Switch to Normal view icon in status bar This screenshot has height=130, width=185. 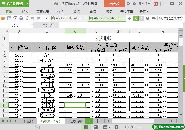click(86, 127)
